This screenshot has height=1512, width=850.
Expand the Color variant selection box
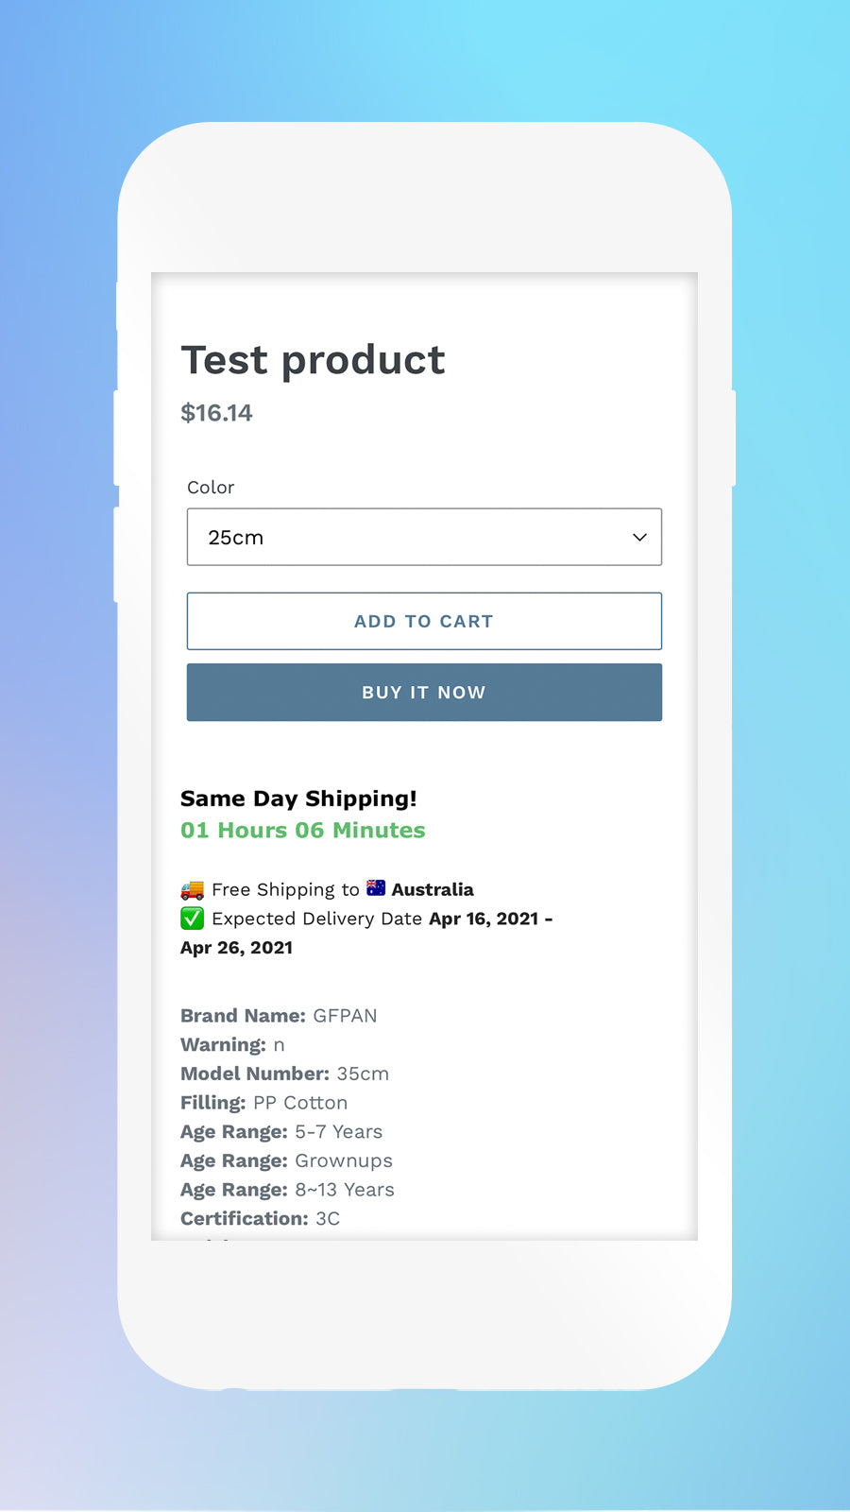click(424, 537)
